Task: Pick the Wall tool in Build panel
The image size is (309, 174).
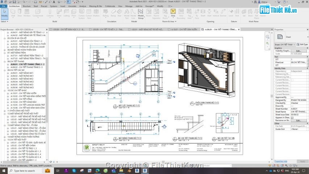Action: click(x=13, y=13)
